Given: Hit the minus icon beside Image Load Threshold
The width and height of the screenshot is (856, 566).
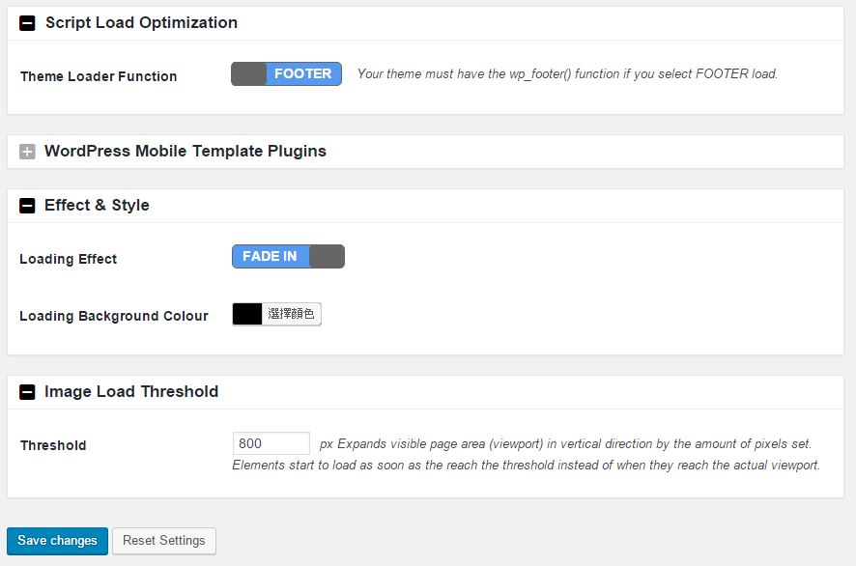Looking at the screenshot, I should (27, 392).
